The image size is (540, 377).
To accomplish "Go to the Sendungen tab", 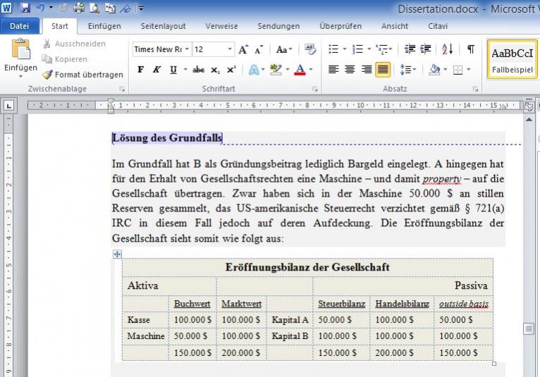I will pos(278,26).
